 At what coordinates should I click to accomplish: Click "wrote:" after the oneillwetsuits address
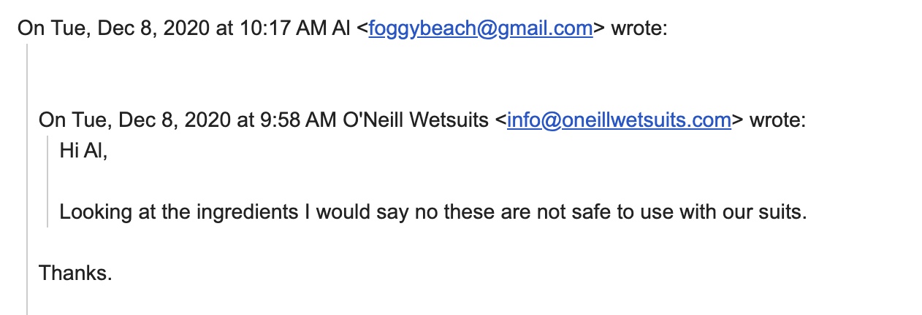click(778, 120)
